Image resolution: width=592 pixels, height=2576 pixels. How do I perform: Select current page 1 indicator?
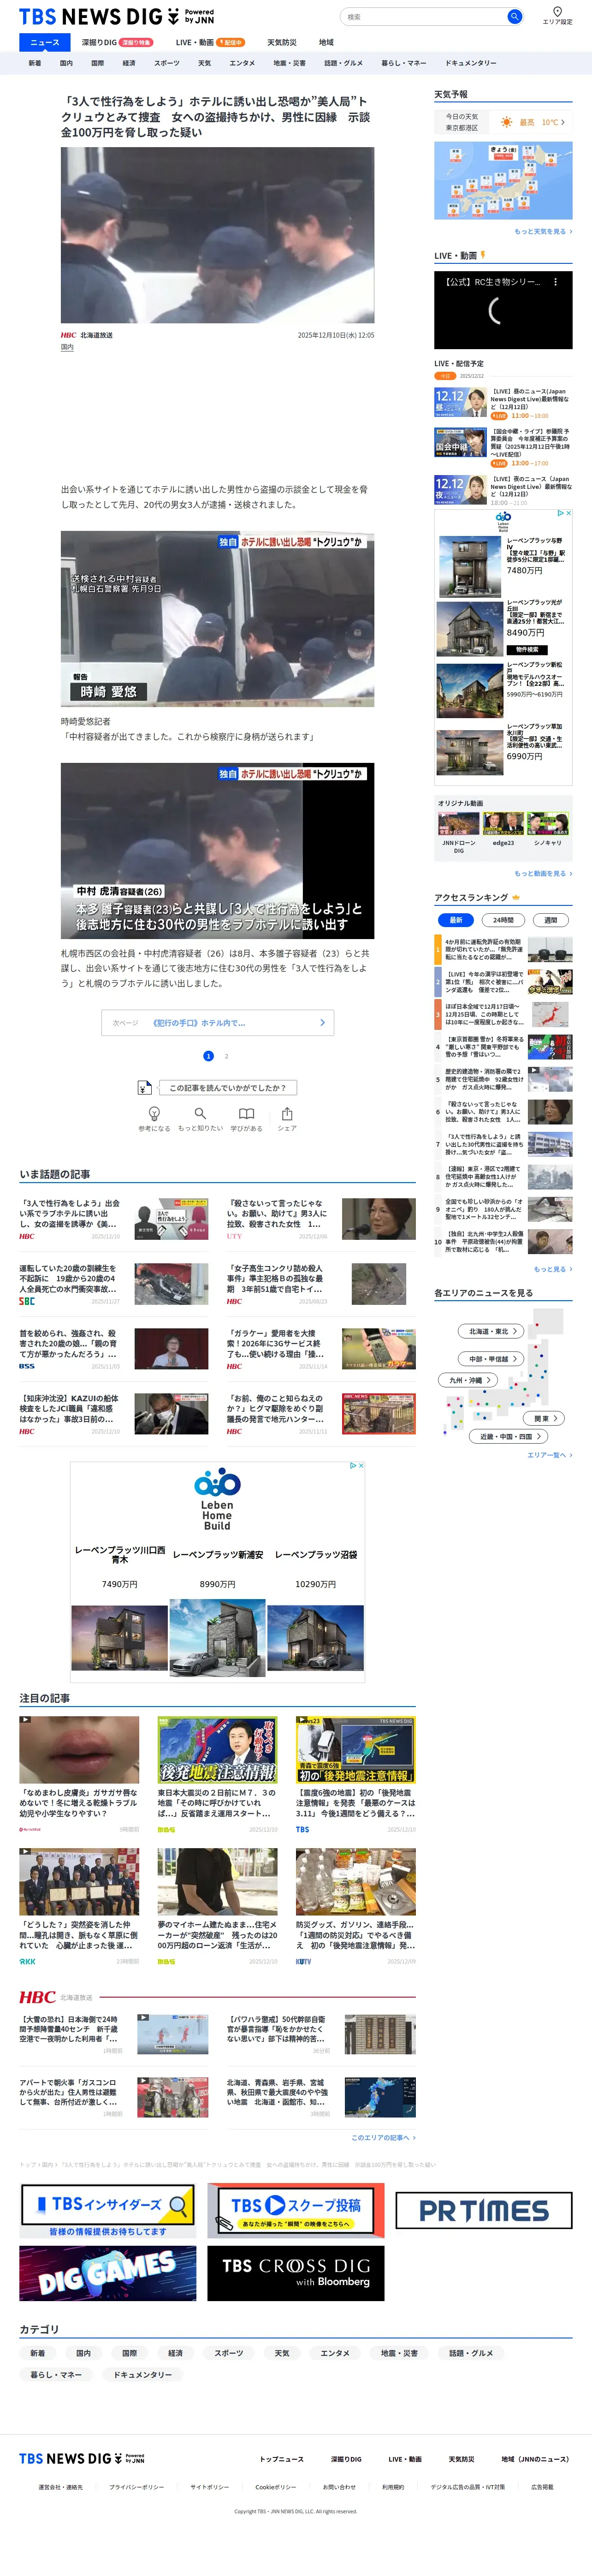coord(208,1056)
